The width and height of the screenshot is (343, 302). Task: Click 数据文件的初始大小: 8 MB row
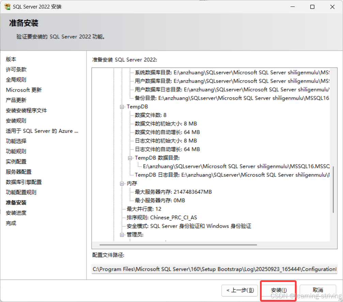[x=166, y=124]
